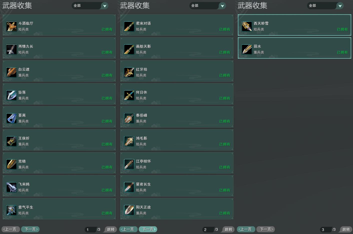Open the third panel's 全部 filter dropdown
Screen dimensions: 353x234
coord(325,5)
